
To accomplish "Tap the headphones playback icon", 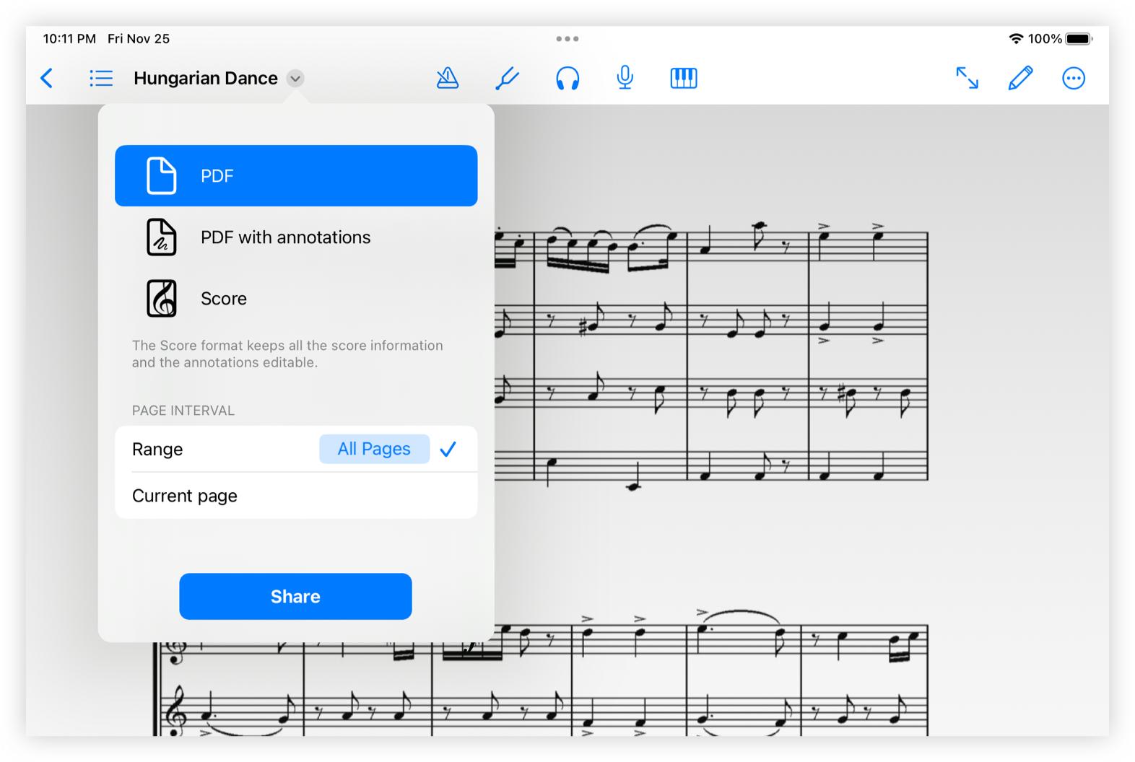I will (x=567, y=78).
